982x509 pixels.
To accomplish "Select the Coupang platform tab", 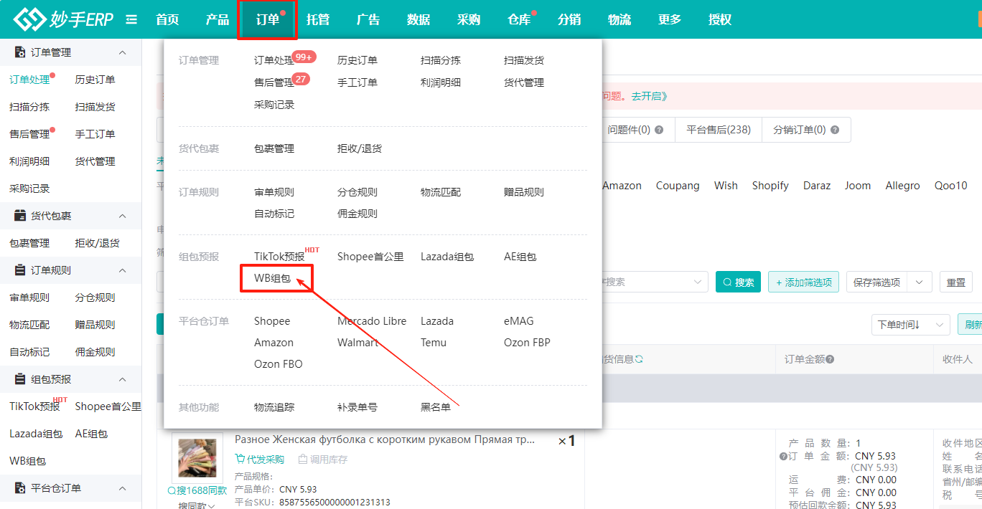I will (x=678, y=186).
